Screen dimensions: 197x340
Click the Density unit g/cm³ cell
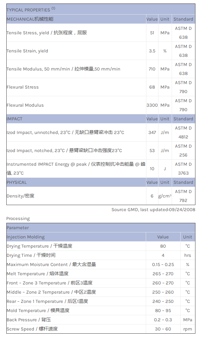(165, 196)
